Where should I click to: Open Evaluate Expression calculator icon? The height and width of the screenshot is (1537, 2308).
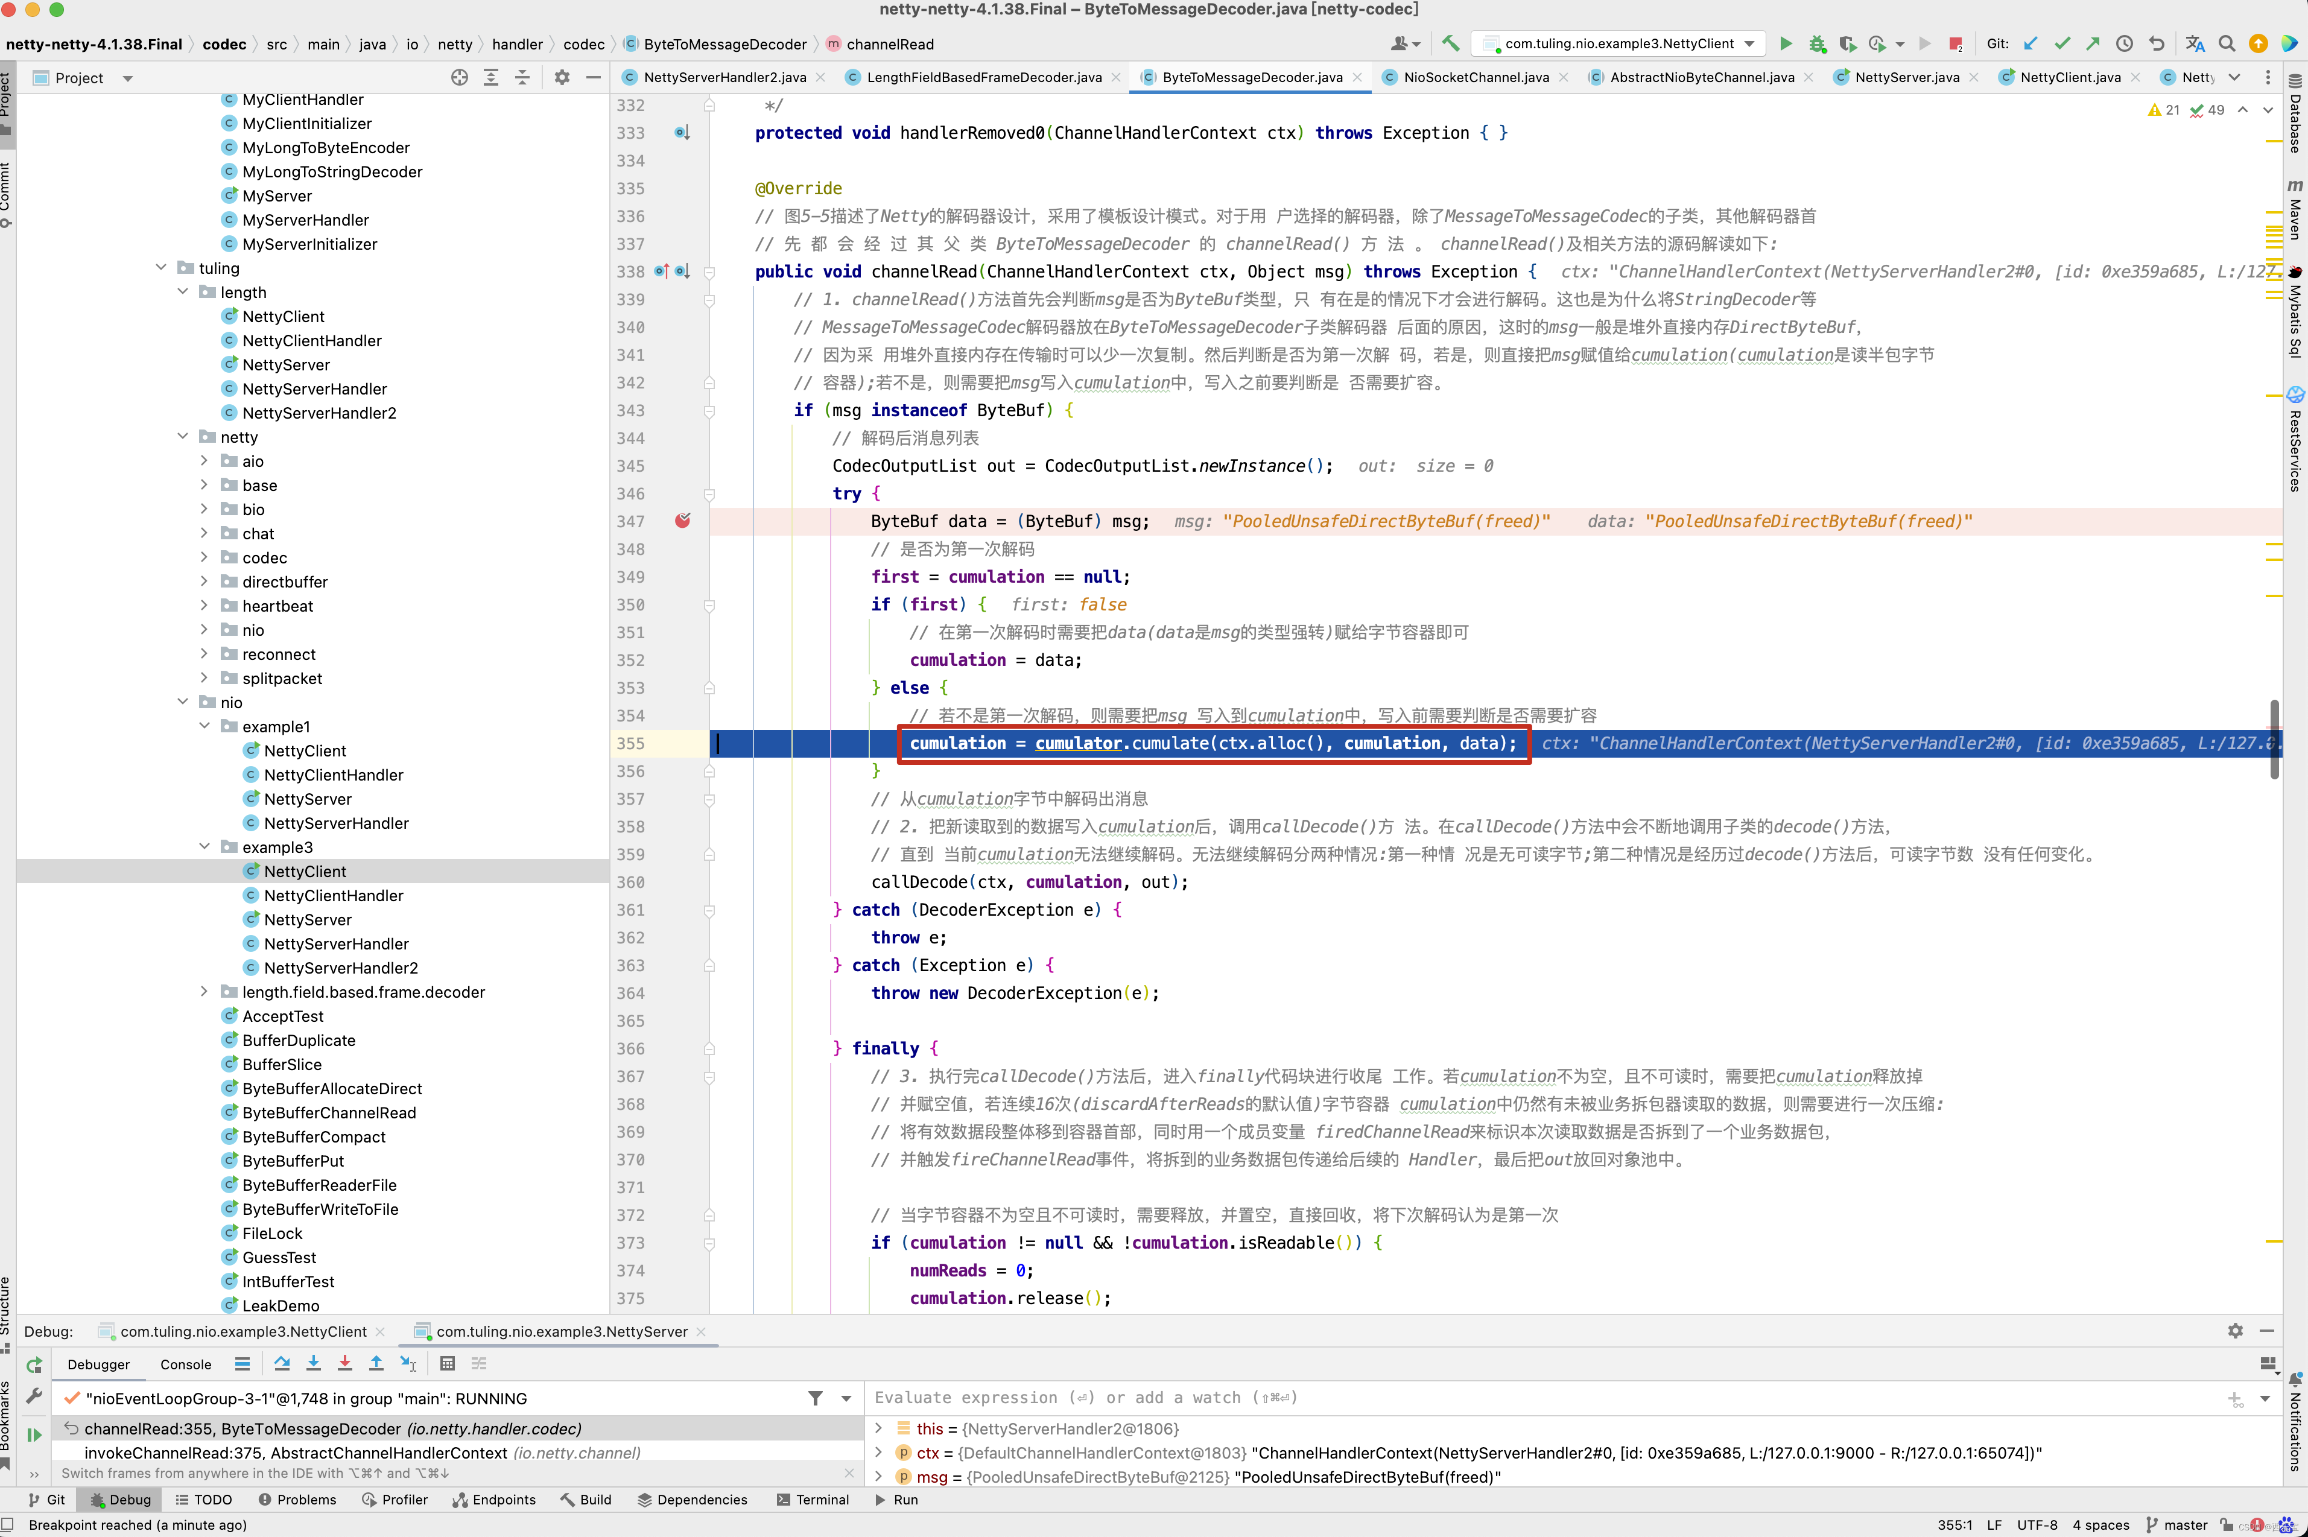448,1363
